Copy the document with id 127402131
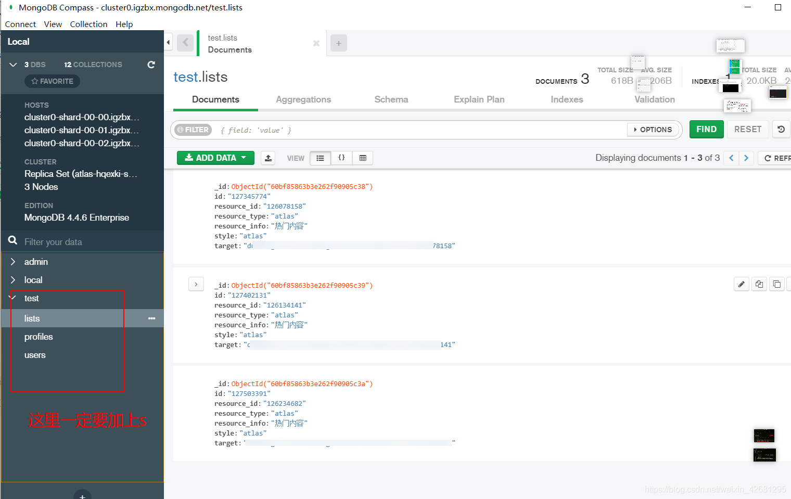 pyautogui.click(x=759, y=284)
